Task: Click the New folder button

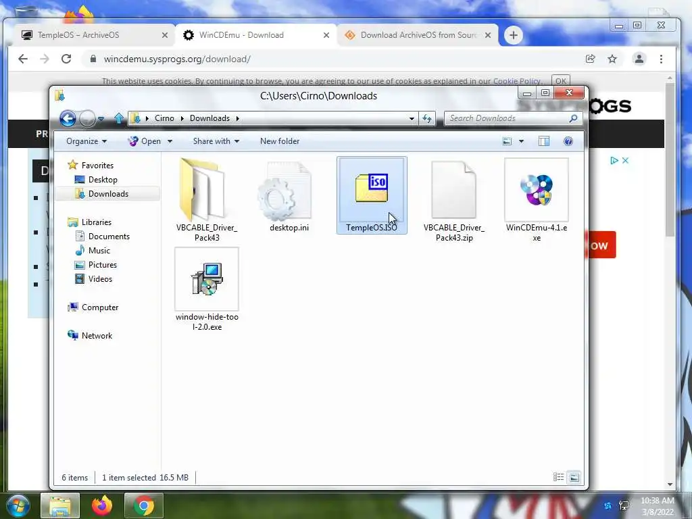Action: pos(280,141)
